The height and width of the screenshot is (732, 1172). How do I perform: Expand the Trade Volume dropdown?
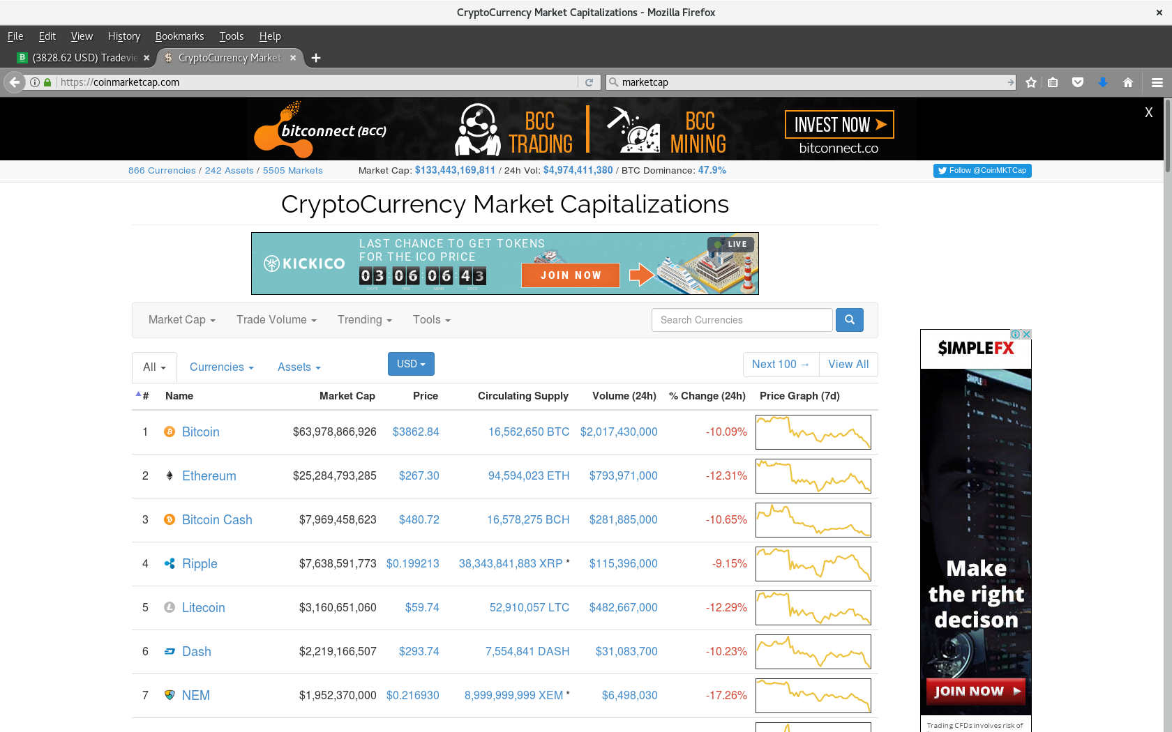276,320
